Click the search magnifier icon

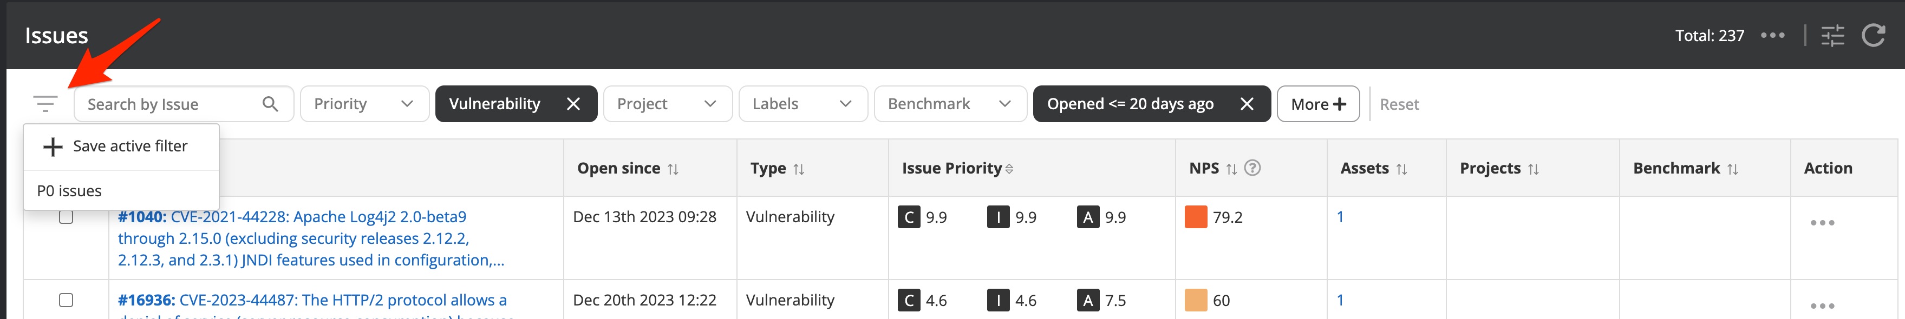click(x=271, y=103)
